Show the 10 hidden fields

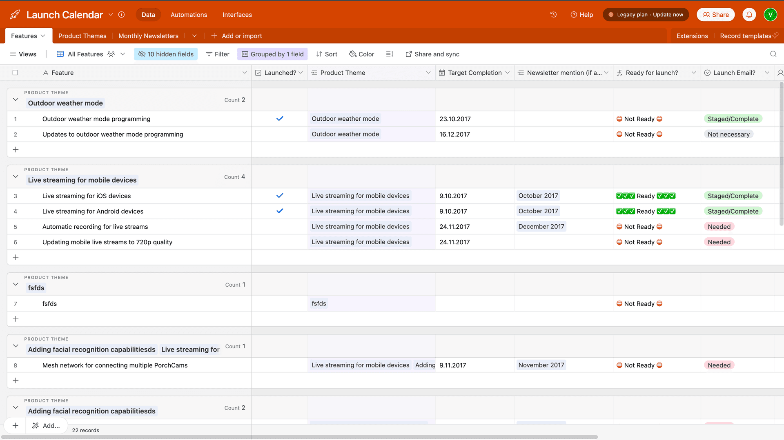[x=165, y=54]
